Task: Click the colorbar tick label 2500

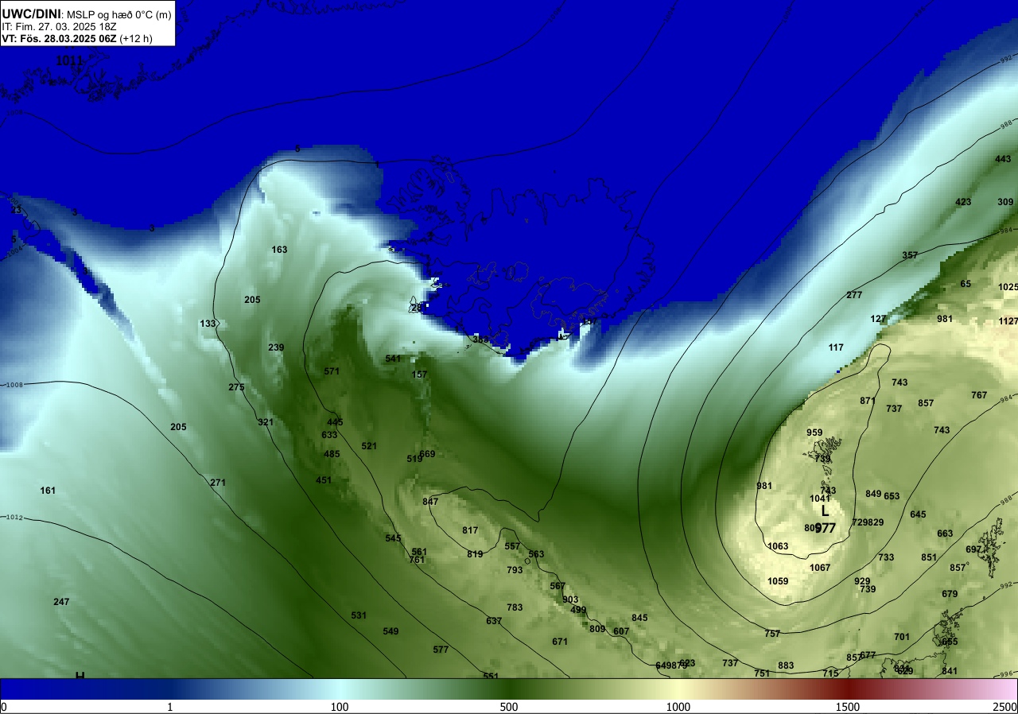Action: [1005, 707]
